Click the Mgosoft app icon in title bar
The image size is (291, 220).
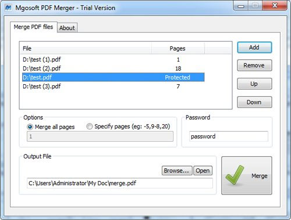coord(8,8)
